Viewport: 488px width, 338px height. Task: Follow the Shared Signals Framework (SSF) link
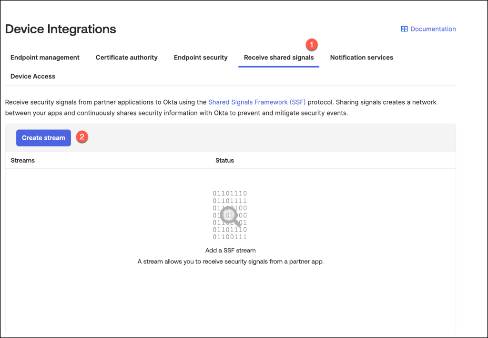257,102
